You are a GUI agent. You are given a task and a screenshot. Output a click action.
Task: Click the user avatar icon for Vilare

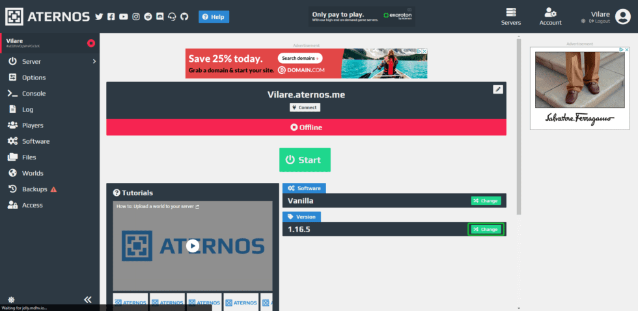pos(622,17)
